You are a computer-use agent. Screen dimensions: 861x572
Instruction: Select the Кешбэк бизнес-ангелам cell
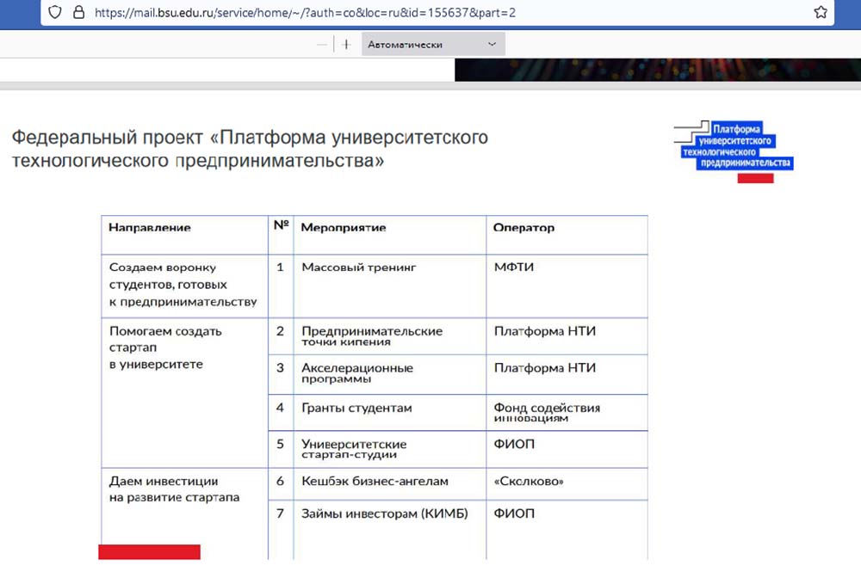click(375, 482)
